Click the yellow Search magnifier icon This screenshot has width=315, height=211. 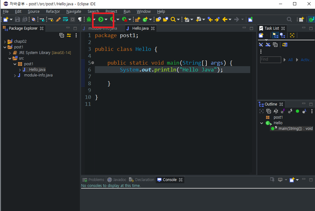[173, 19]
